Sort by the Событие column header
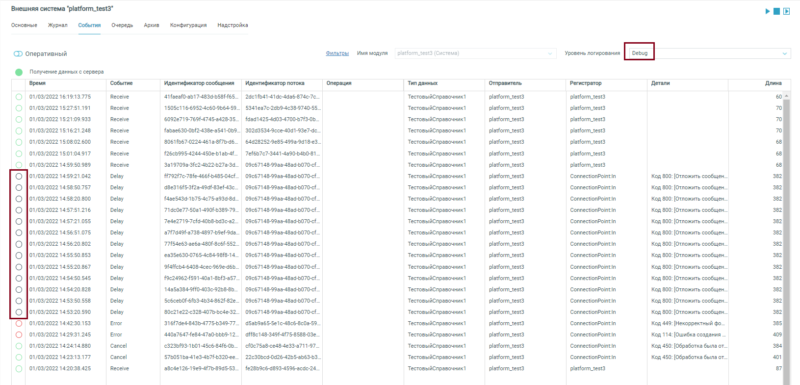Screen dimensions: 800x385 [x=121, y=83]
